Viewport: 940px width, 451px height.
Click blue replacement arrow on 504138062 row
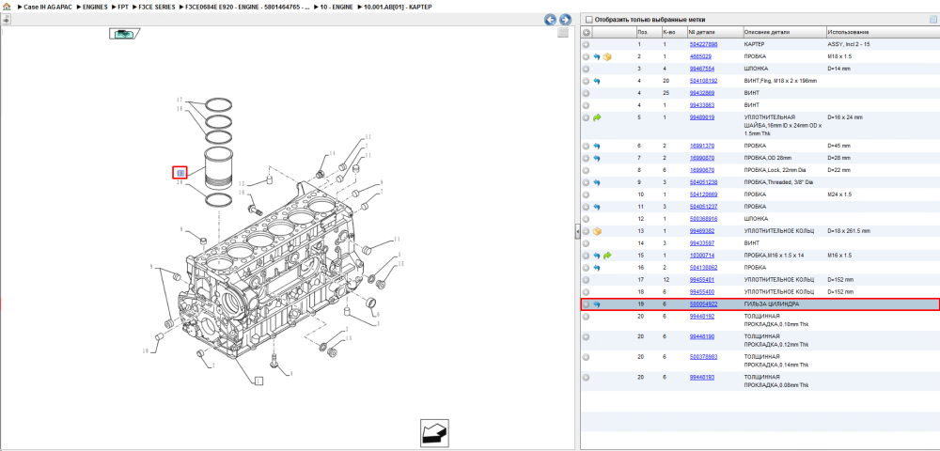coord(597,268)
